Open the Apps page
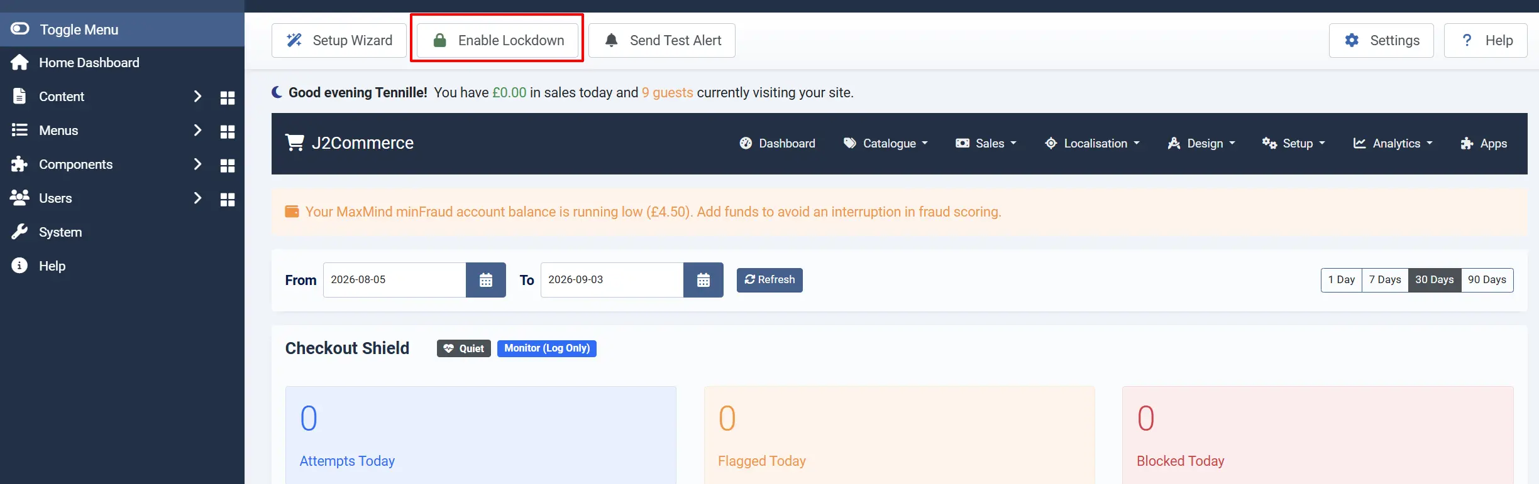The image size is (1539, 484). click(x=1484, y=143)
